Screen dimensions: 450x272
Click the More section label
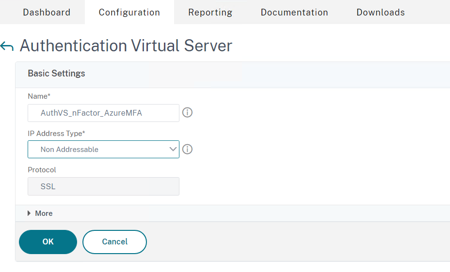pos(44,213)
